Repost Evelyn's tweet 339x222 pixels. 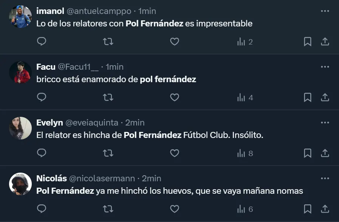pos(108,153)
